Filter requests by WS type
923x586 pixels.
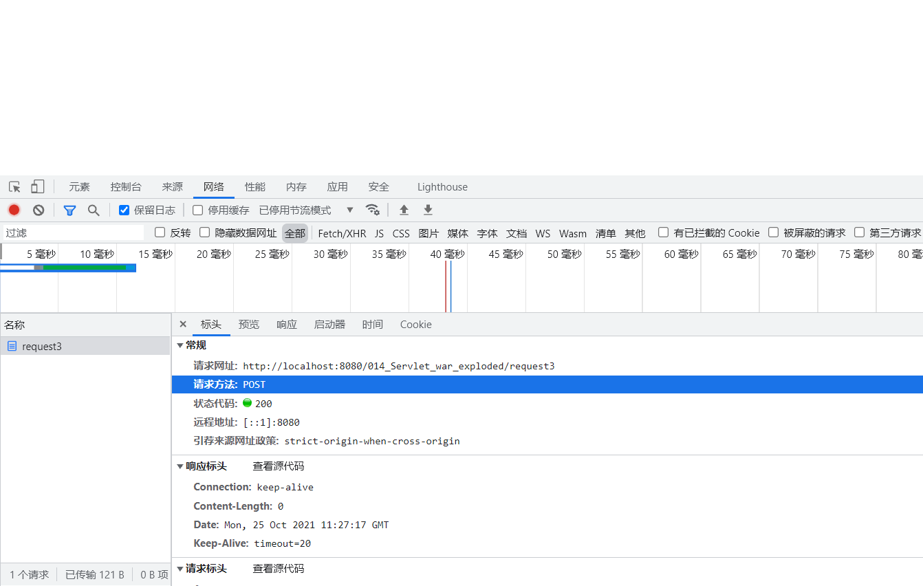543,233
